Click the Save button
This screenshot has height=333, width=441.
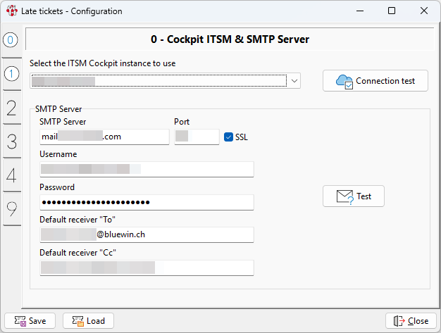click(30, 321)
